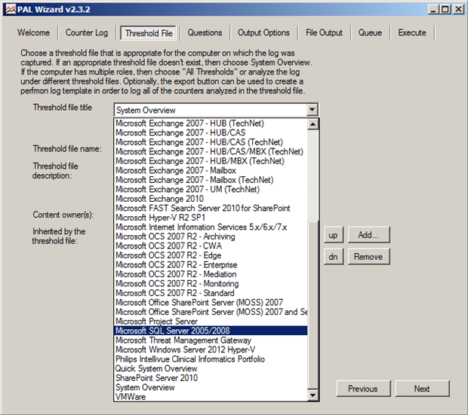Pick Microsoft OCS 2007 R2 - Edge

[x=211, y=255]
